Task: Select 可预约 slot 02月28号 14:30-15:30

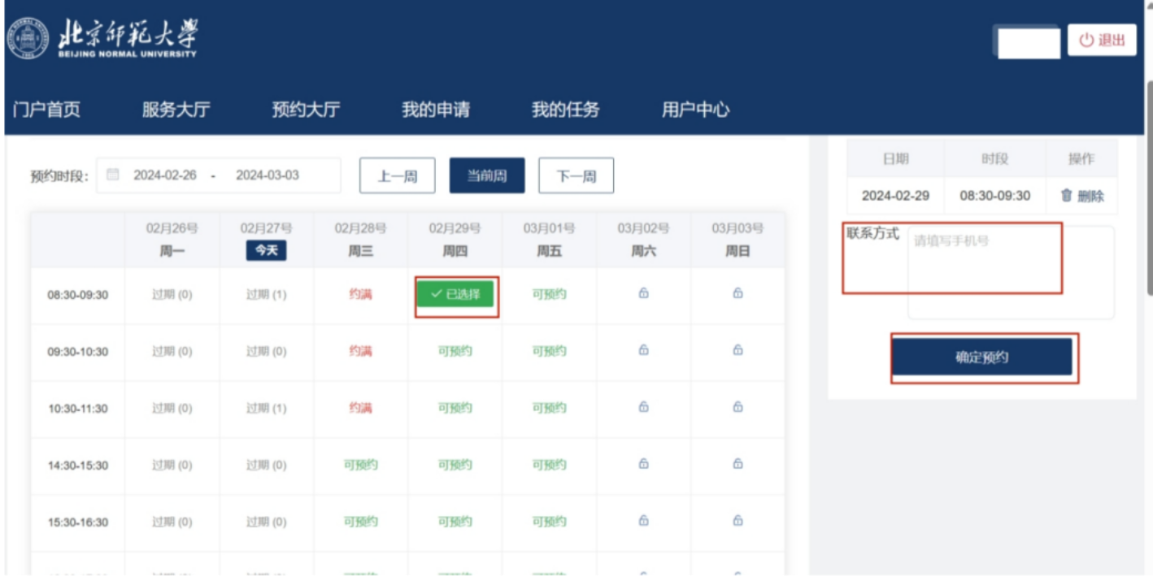Action: pos(360,465)
